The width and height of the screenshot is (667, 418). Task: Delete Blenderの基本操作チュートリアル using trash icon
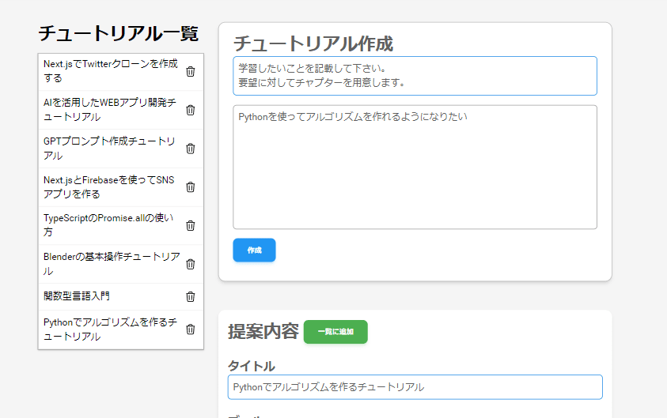tap(191, 264)
